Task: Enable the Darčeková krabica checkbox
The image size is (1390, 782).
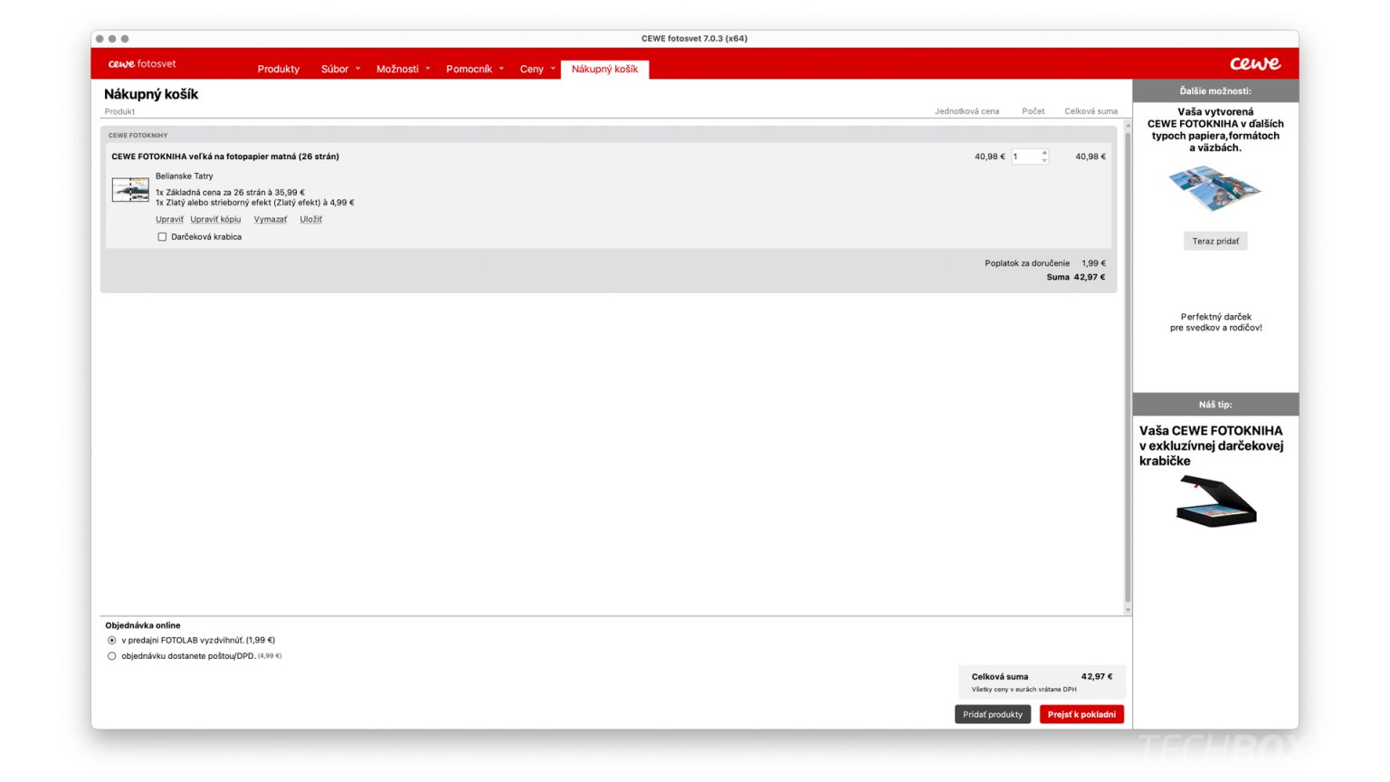Action: 162,237
